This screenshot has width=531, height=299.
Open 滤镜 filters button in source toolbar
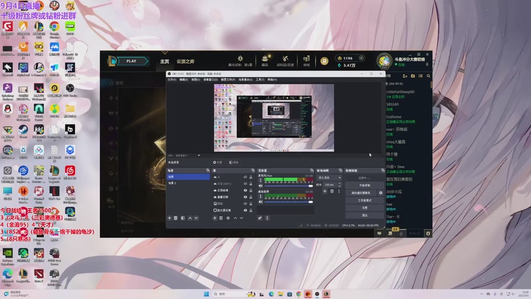(x=234, y=162)
